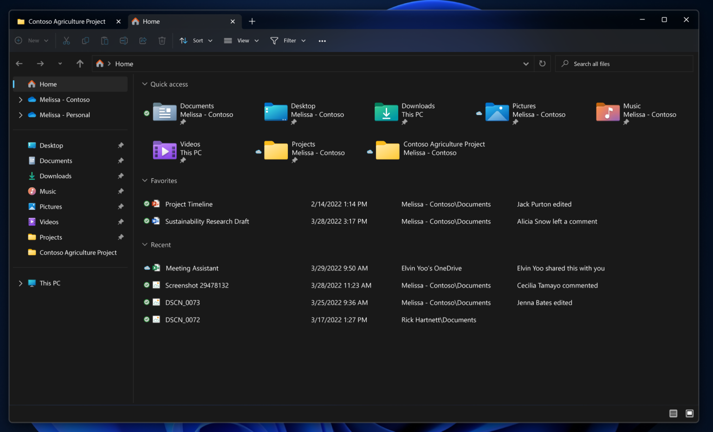Click the Refresh button beside address bar
Viewport: 713px width, 432px height.
(542, 64)
